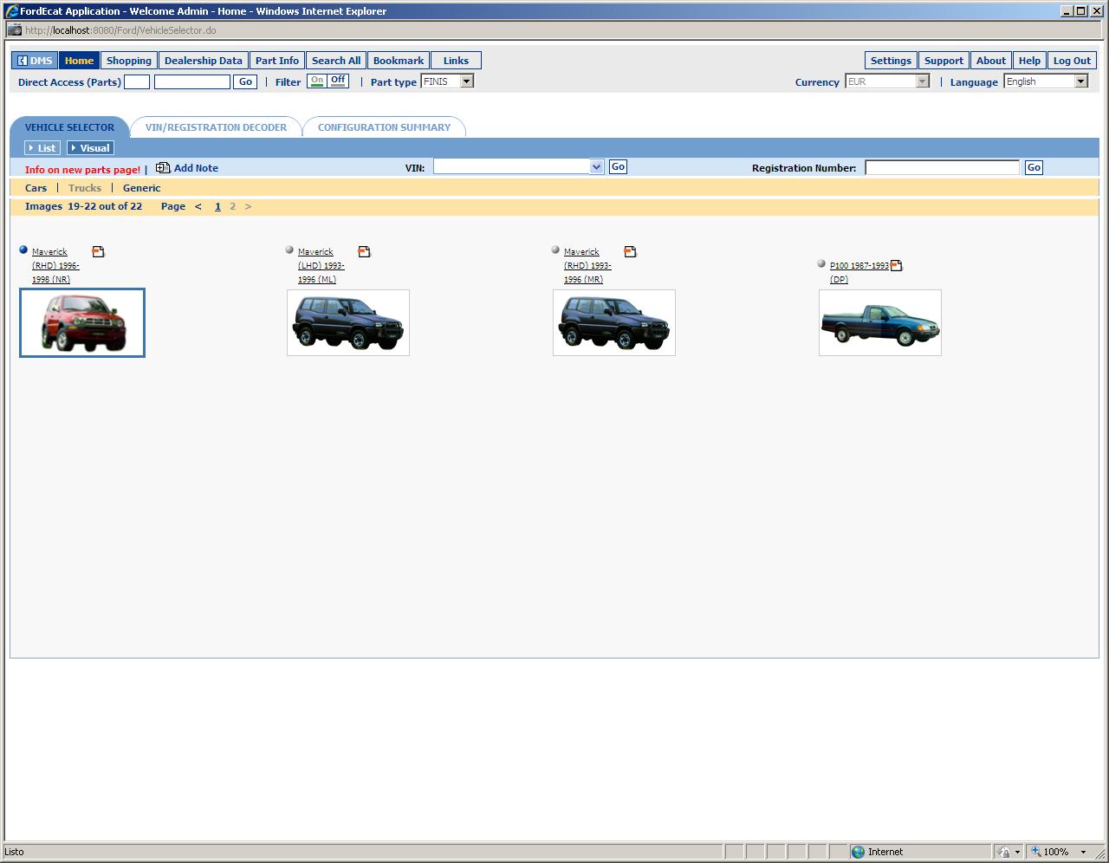The height and width of the screenshot is (863, 1109).
Task: Open the Links menu
Action: click(x=456, y=61)
